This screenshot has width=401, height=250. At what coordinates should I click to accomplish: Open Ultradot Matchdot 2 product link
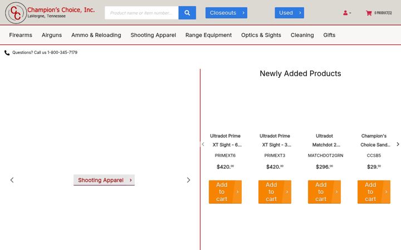(325, 141)
